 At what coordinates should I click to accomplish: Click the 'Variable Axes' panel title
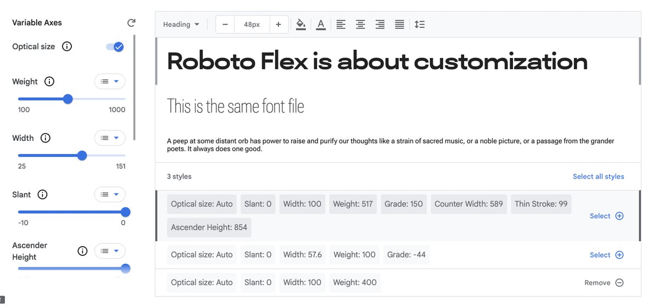[37, 23]
